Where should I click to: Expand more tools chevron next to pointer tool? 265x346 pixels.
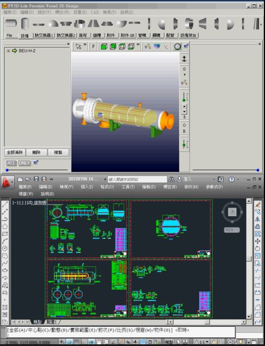click(85, 45)
